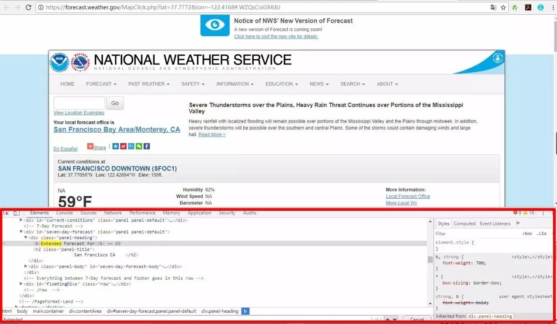Expand the current-conditions div node
The image size is (557, 324).
click(21, 220)
